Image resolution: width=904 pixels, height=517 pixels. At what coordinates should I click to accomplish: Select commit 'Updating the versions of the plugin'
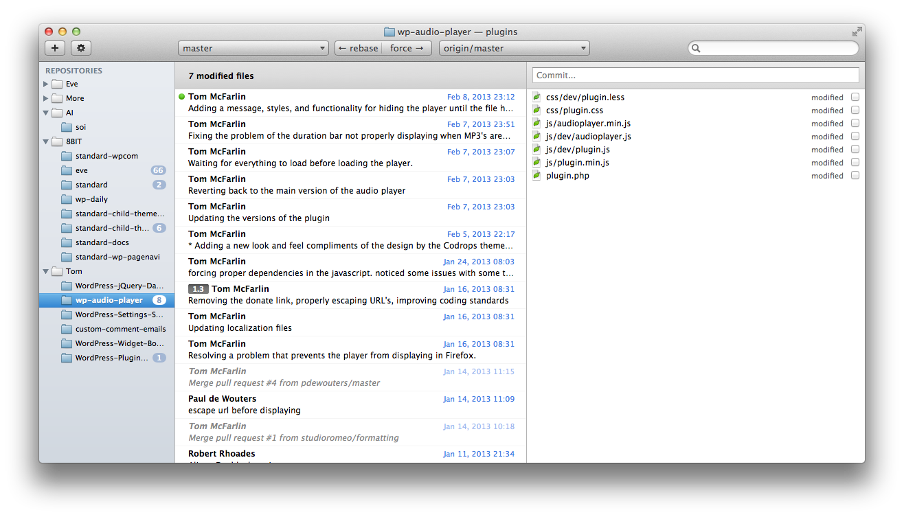[351, 213]
